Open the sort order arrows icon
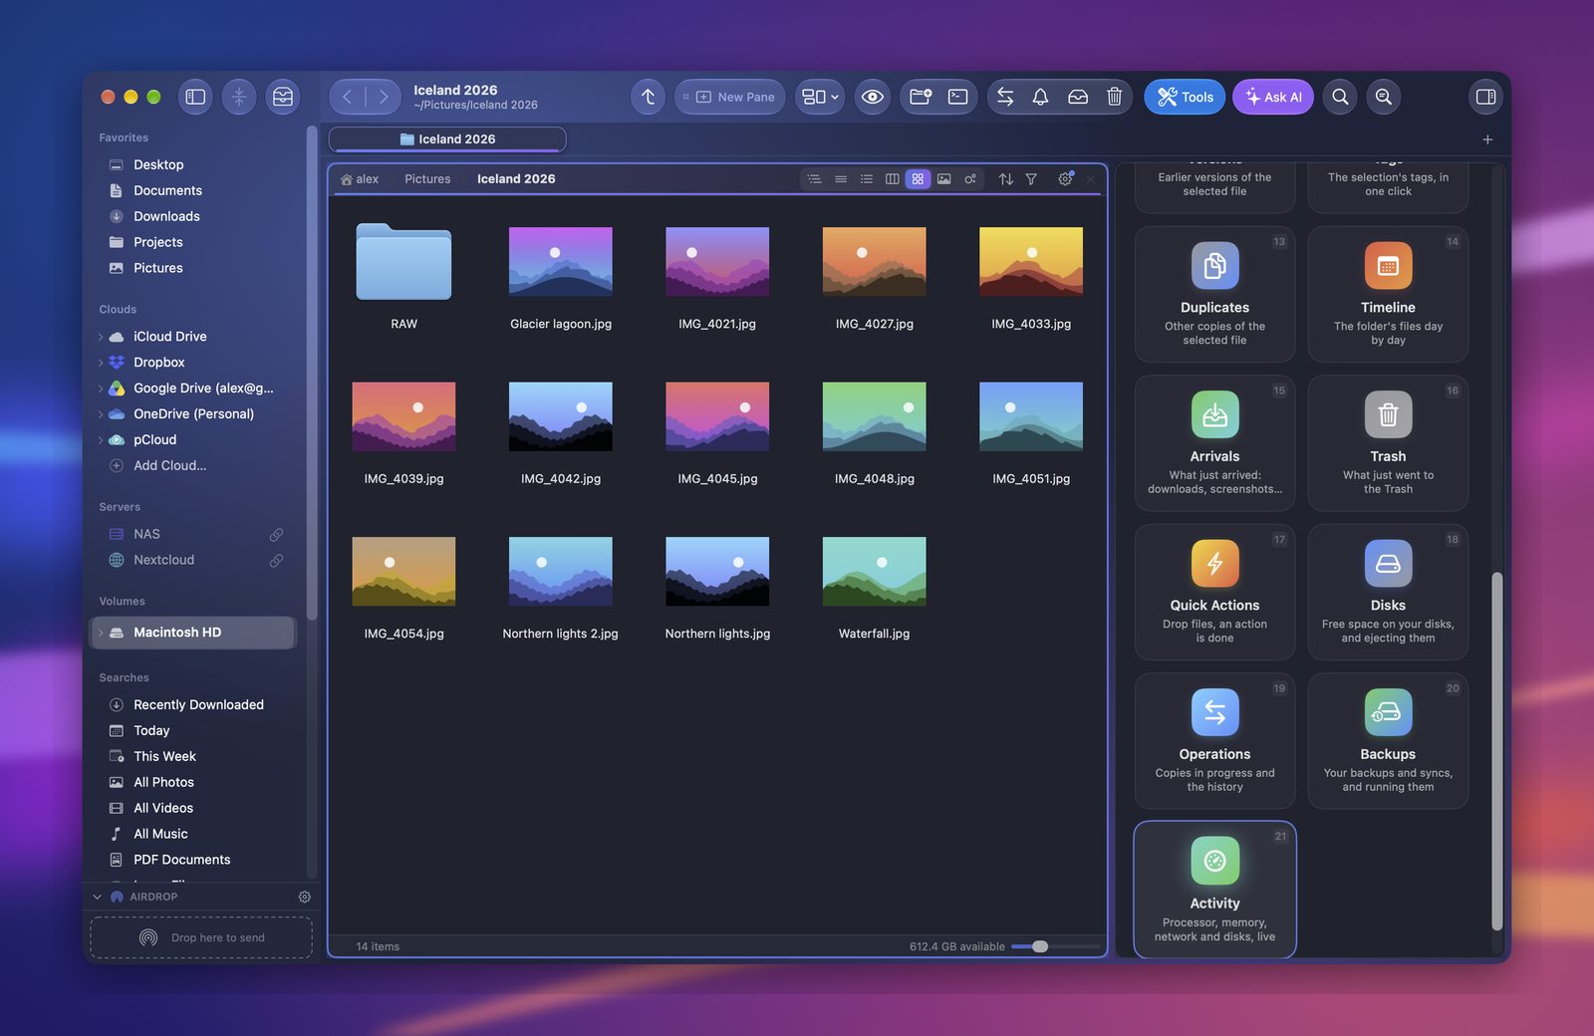The width and height of the screenshot is (1594, 1036). click(1006, 179)
